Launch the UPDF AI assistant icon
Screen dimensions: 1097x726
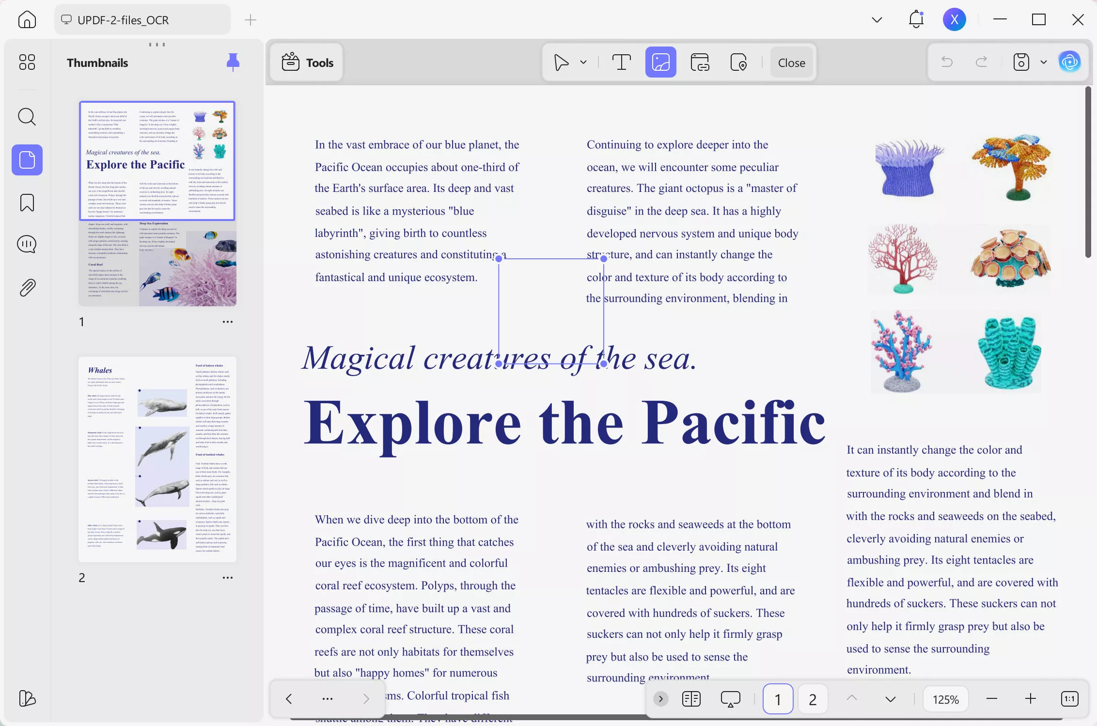1070,62
